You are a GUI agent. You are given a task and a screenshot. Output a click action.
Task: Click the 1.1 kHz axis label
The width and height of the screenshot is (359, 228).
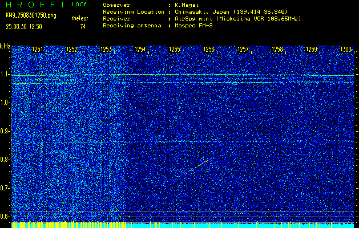point(4,75)
